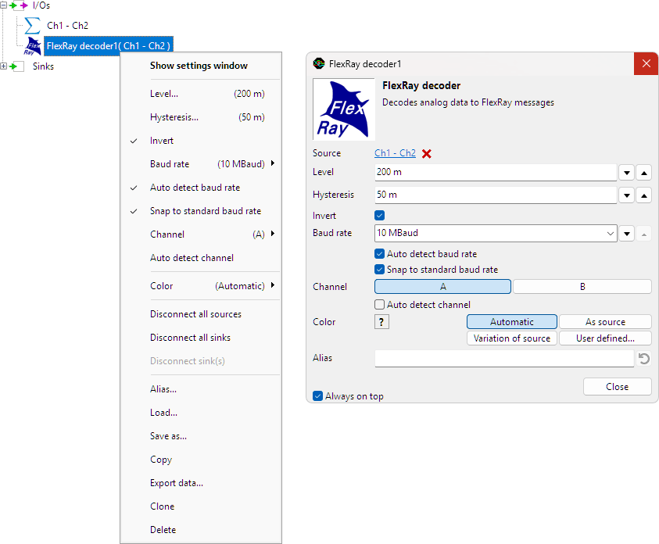Choose Level... in the context menu
Image resolution: width=659 pixels, height=544 pixels.
tap(201, 94)
